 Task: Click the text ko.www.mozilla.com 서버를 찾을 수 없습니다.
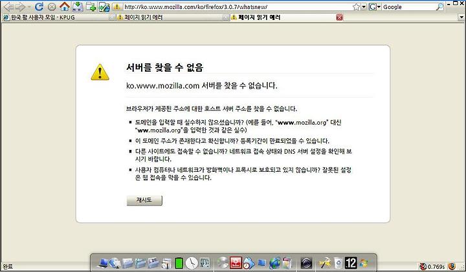coord(202,86)
